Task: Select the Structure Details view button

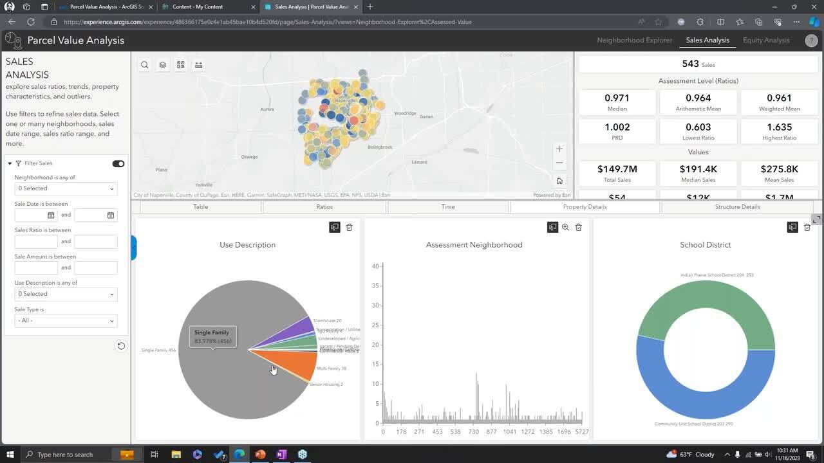Action: point(737,207)
